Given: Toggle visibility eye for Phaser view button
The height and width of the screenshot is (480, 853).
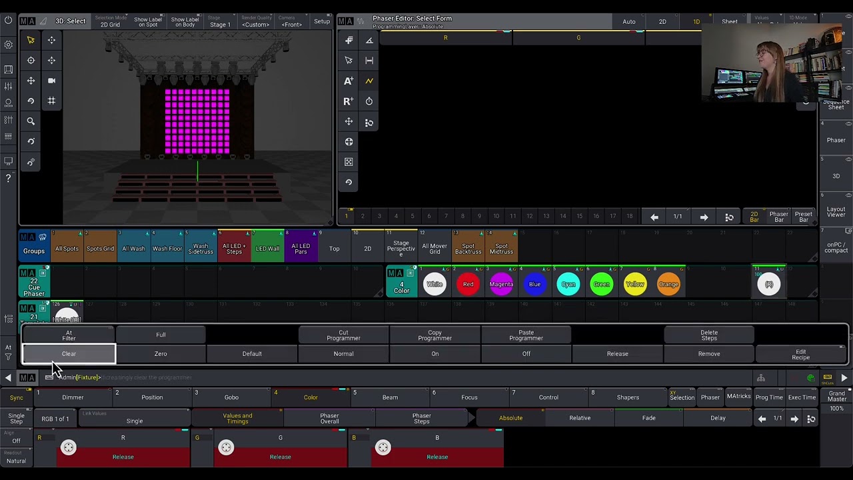Looking at the screenshot, I should pyautogui.click(x=848, y=124).
